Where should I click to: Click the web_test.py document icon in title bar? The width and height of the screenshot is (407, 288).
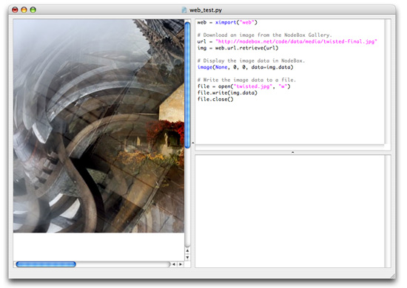coord(184,10)
